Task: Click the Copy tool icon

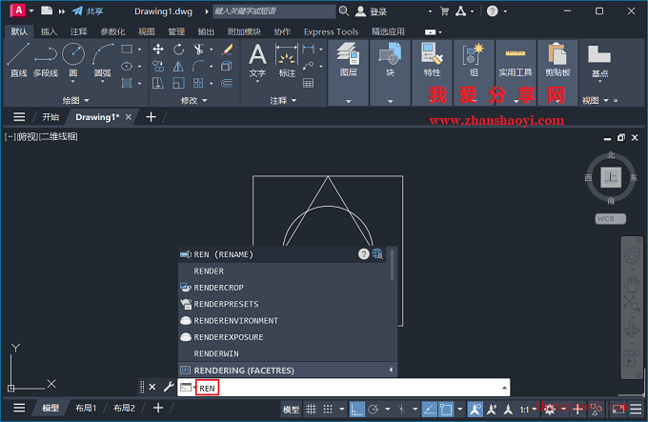Action: (x=158, y=66)
